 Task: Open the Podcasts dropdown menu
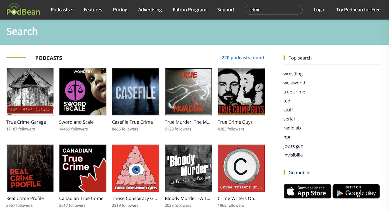[62, 10]
